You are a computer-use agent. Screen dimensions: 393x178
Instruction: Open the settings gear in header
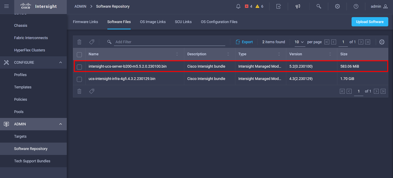click(338, 7)
